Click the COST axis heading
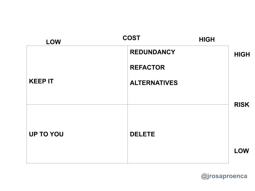This screenshot has height=191, width=255. [x=131, y=38]
